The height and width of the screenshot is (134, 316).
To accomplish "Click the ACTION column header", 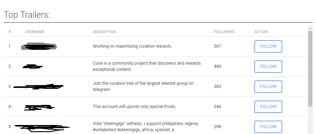I will (261, 32).
